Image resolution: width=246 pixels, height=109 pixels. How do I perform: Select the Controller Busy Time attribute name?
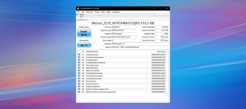pyautogui.click(x=94, y=79)
